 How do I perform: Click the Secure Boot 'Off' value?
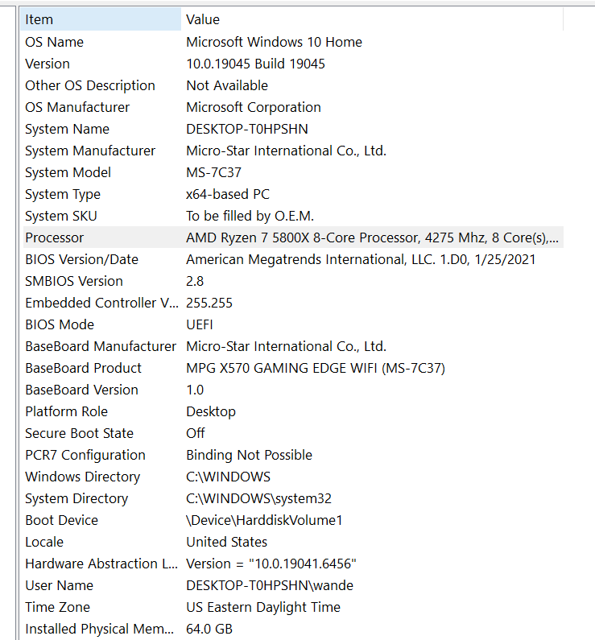pos(196,433)
